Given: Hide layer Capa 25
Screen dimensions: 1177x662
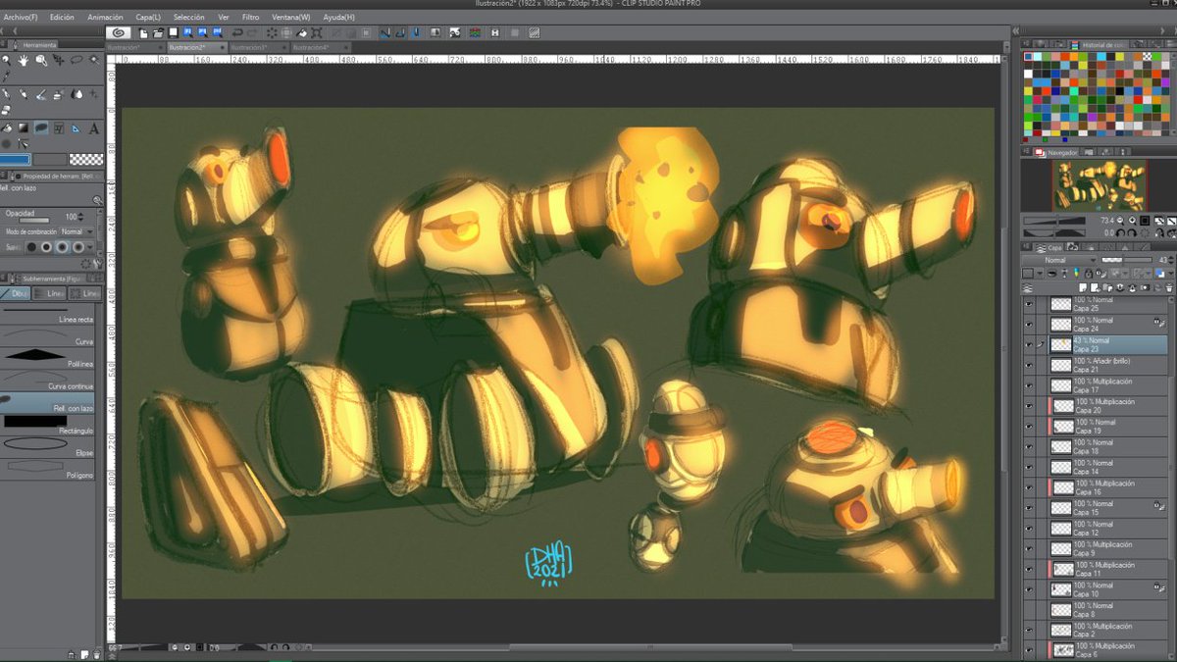Looking at the screenshot, I should tap(1029, 304).
